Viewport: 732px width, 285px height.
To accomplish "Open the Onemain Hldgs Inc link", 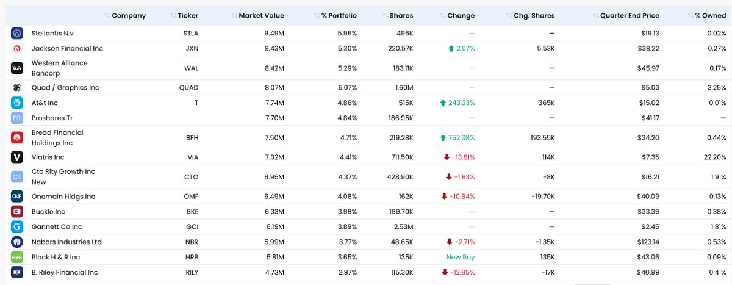I will pyautogui.click(x=63, y=197).
